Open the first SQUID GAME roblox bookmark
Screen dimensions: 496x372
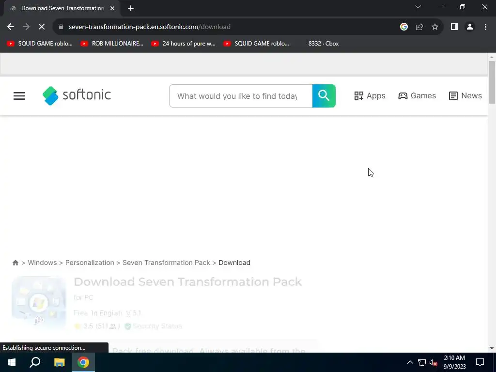click(x=40, y=44)
